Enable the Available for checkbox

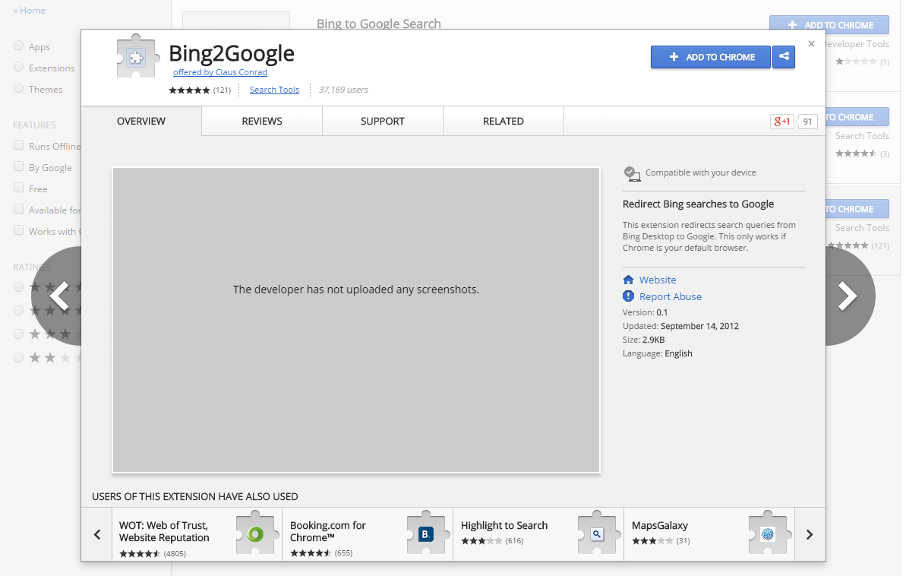tap(18, 209)
